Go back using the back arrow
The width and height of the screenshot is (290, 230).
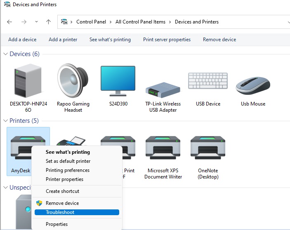point(9,22)
